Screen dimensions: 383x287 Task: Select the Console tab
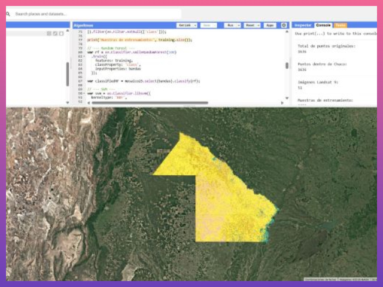[323, 25]
